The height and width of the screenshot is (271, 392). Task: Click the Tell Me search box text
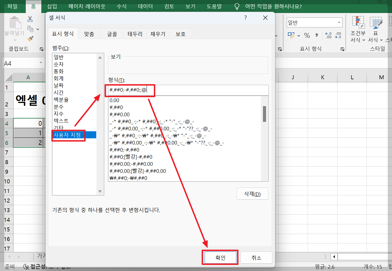pyautogui.click(x=273, y=6)
